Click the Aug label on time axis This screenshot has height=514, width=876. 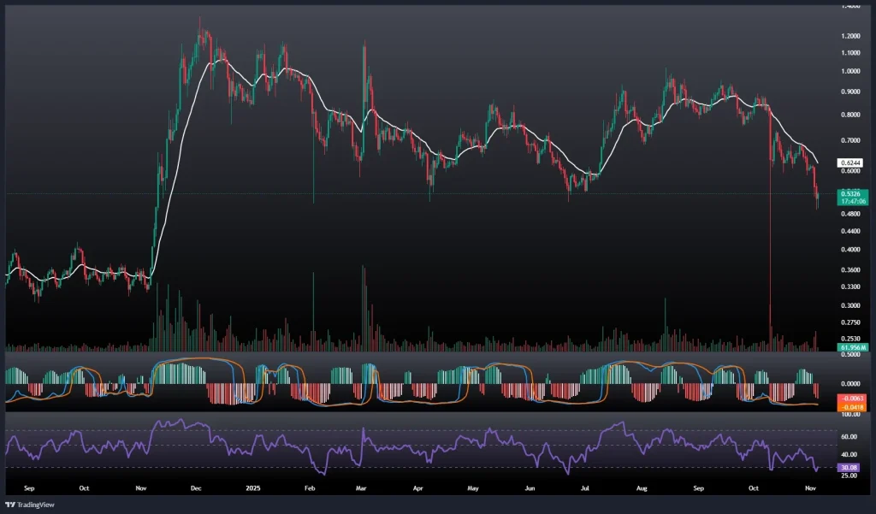coord(642,487)
